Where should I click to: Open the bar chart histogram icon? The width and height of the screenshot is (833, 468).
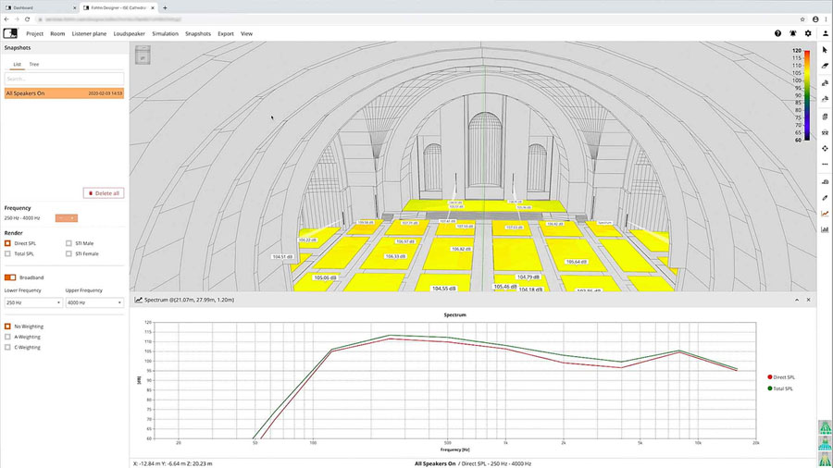[825, 229]
